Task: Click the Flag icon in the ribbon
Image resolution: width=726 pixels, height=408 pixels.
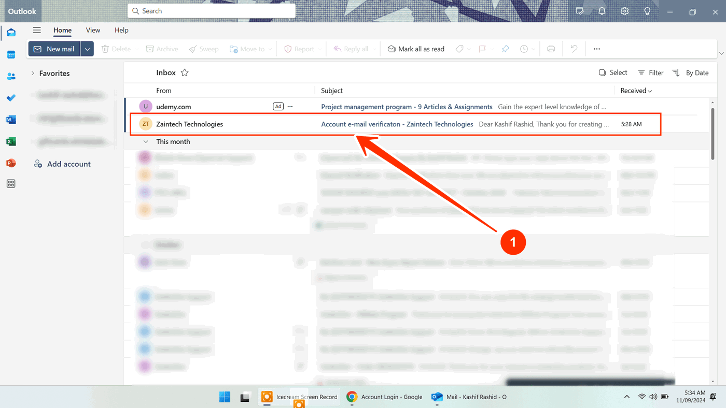Action: 482,49
